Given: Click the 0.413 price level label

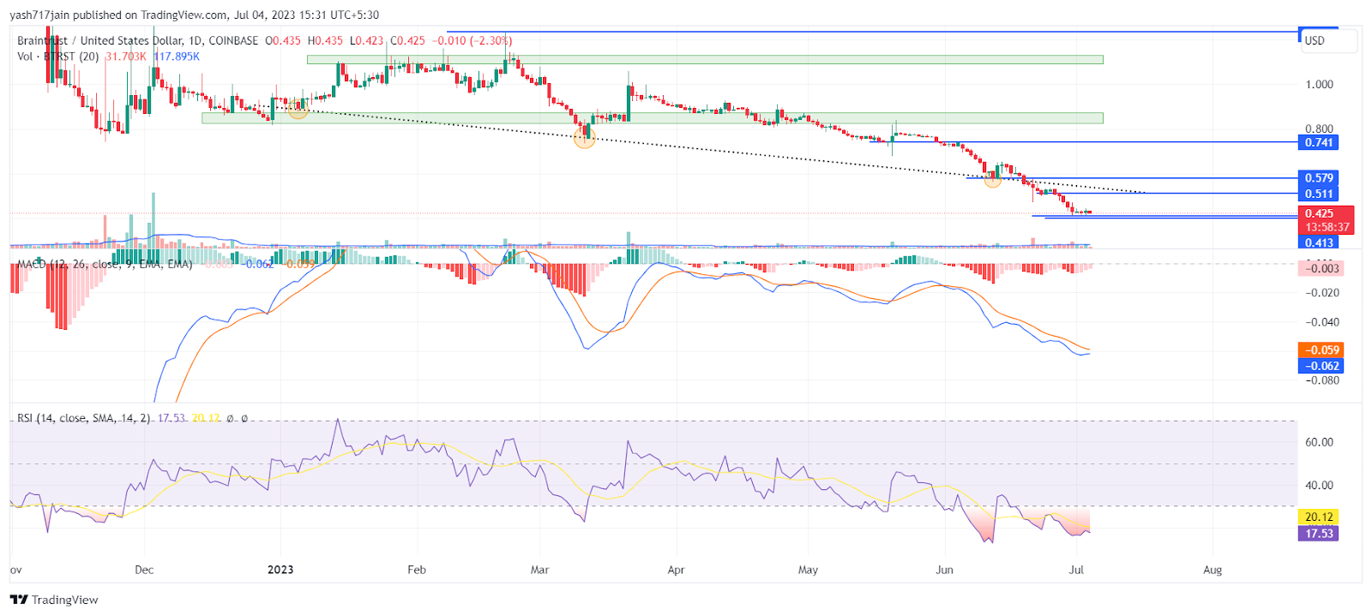Looking at the screenshot, I should [1318, 242].
